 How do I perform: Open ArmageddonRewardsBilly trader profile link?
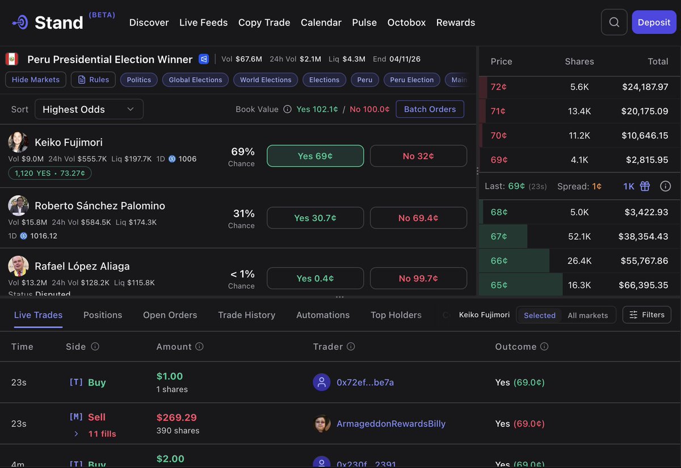pyautogui.click(x=391, y=424)
